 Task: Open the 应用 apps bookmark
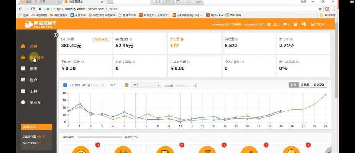tap(24, 15)
